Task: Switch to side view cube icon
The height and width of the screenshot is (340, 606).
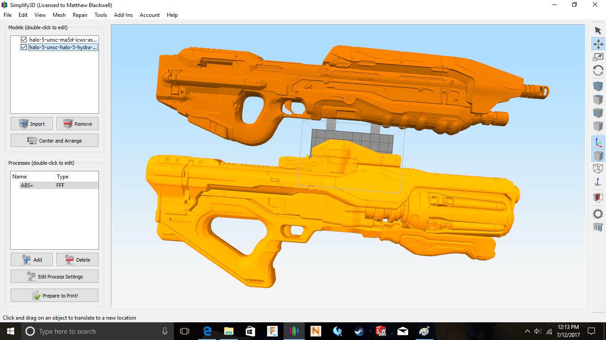Action: tap(598, 126)
